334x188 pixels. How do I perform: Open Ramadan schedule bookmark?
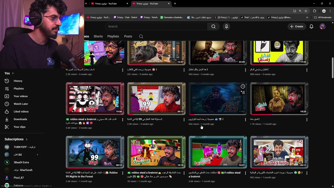(x=172, y=17)
